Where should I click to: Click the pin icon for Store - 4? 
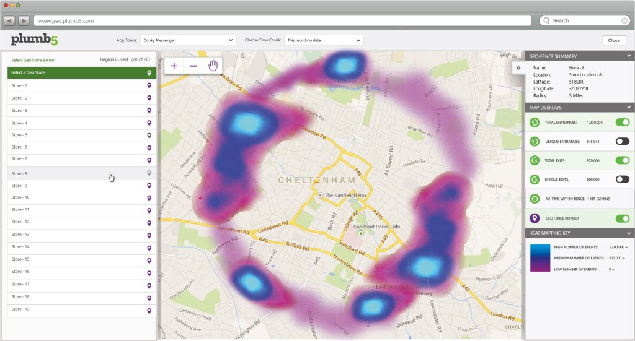coord(149,123)
